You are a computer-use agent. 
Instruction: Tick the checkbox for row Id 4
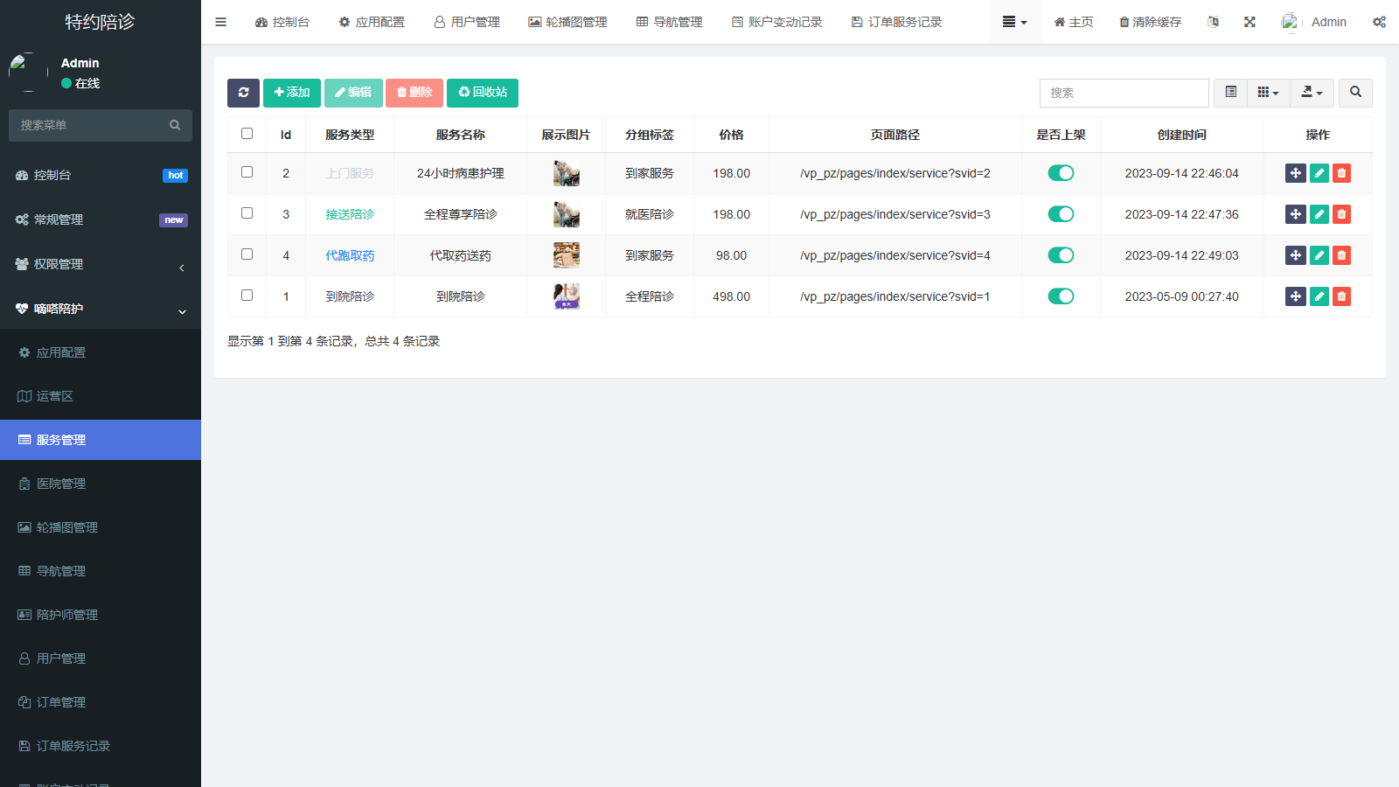[247, 254]
